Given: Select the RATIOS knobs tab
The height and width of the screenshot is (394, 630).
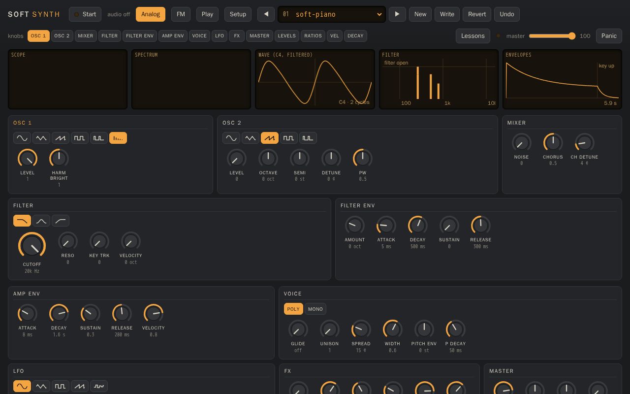Looking at the screenshot, I should tap(313, 36).
